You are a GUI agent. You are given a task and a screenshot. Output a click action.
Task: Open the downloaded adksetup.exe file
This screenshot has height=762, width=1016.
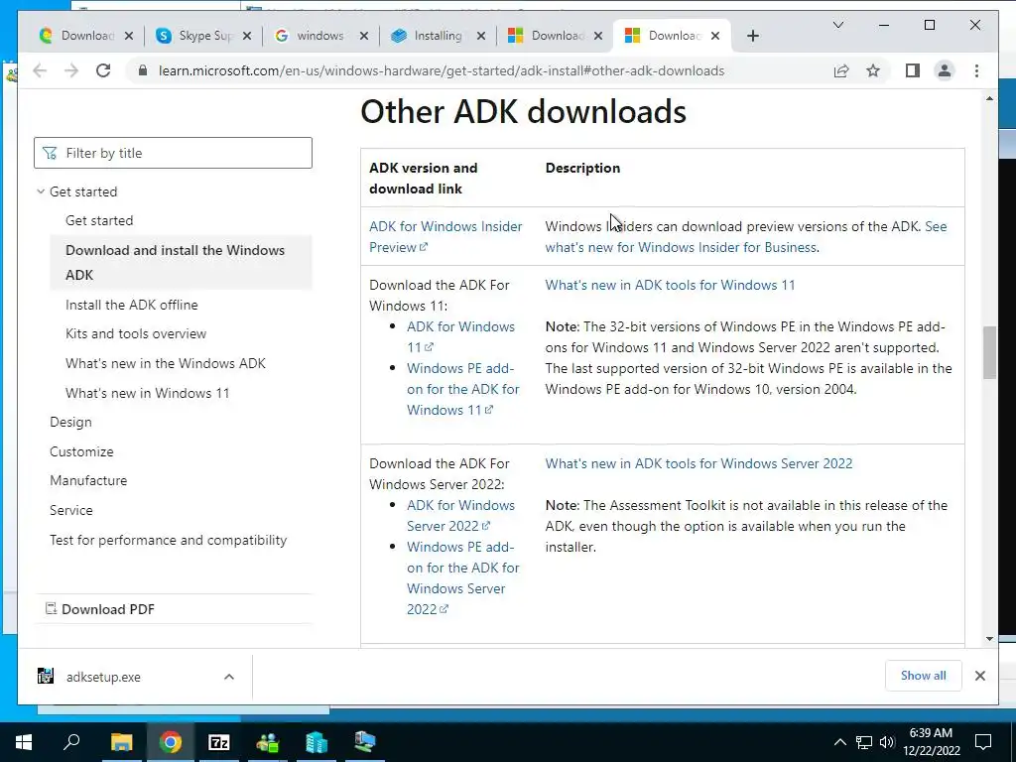103,677
